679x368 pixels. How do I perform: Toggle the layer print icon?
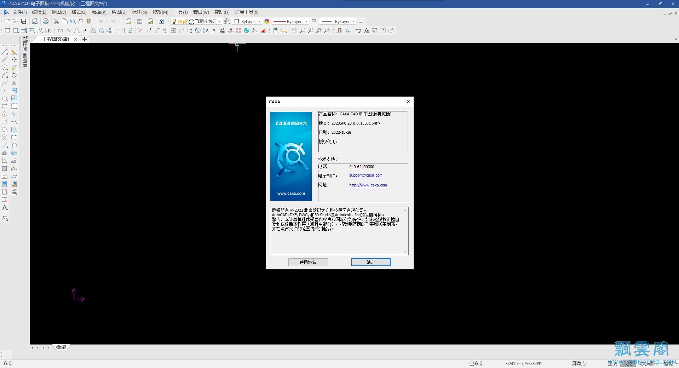click(191, 21)
